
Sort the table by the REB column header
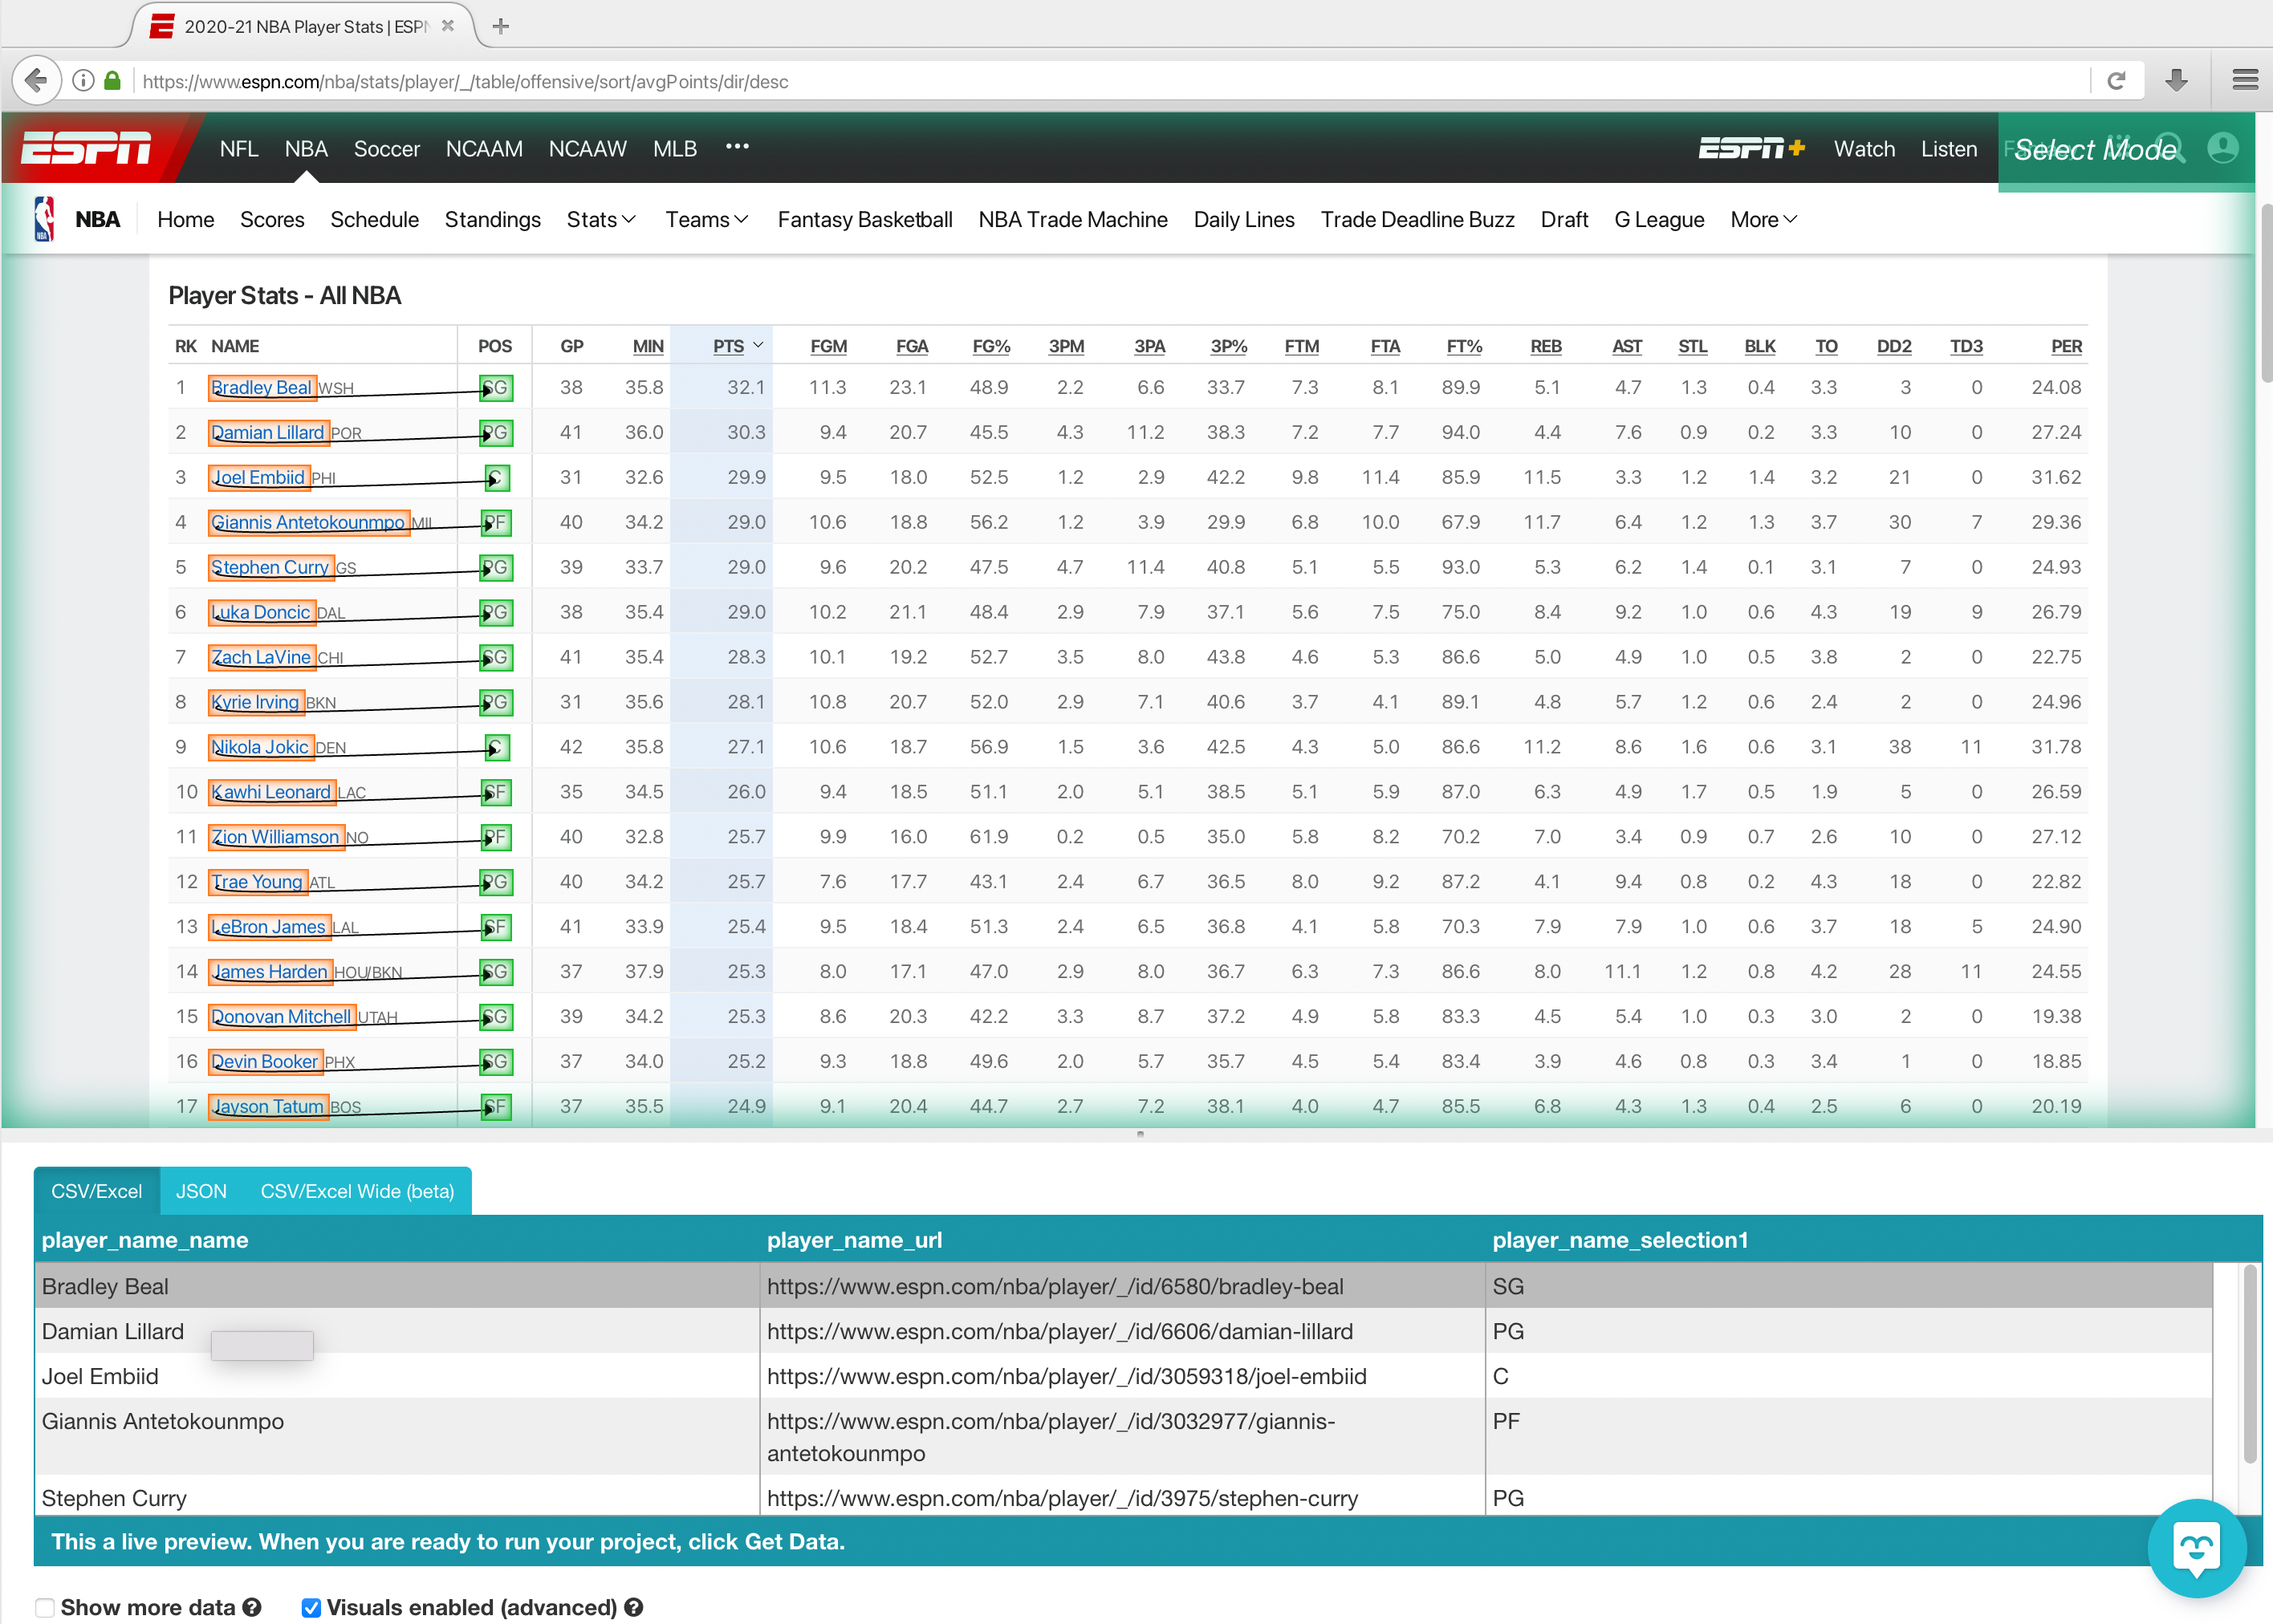coord(1545,346)
